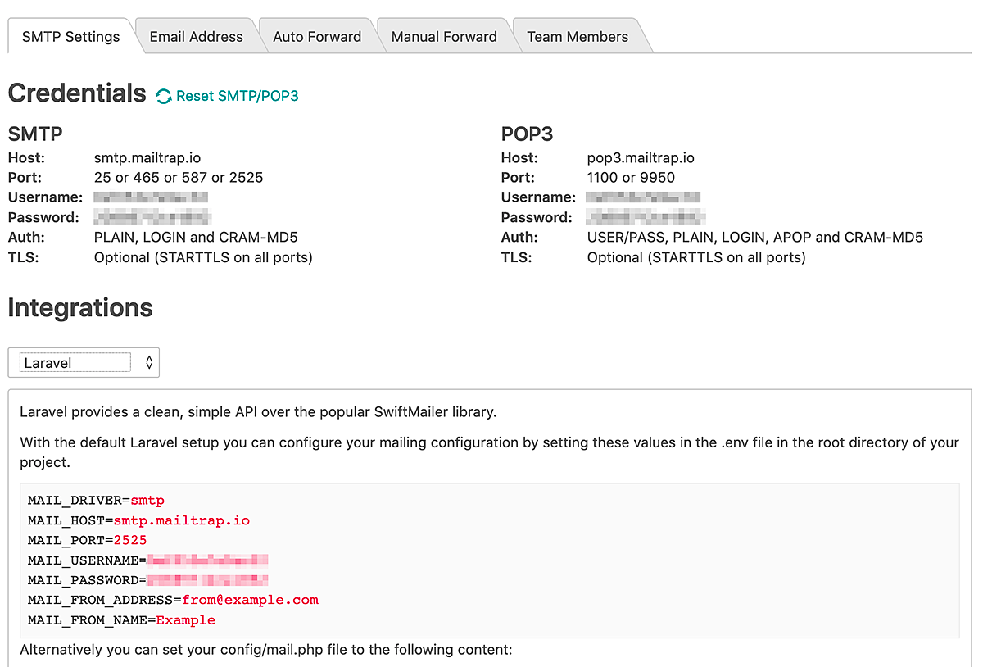Click the POP3 host pop3.mailtrap.io value

[641, 157]
